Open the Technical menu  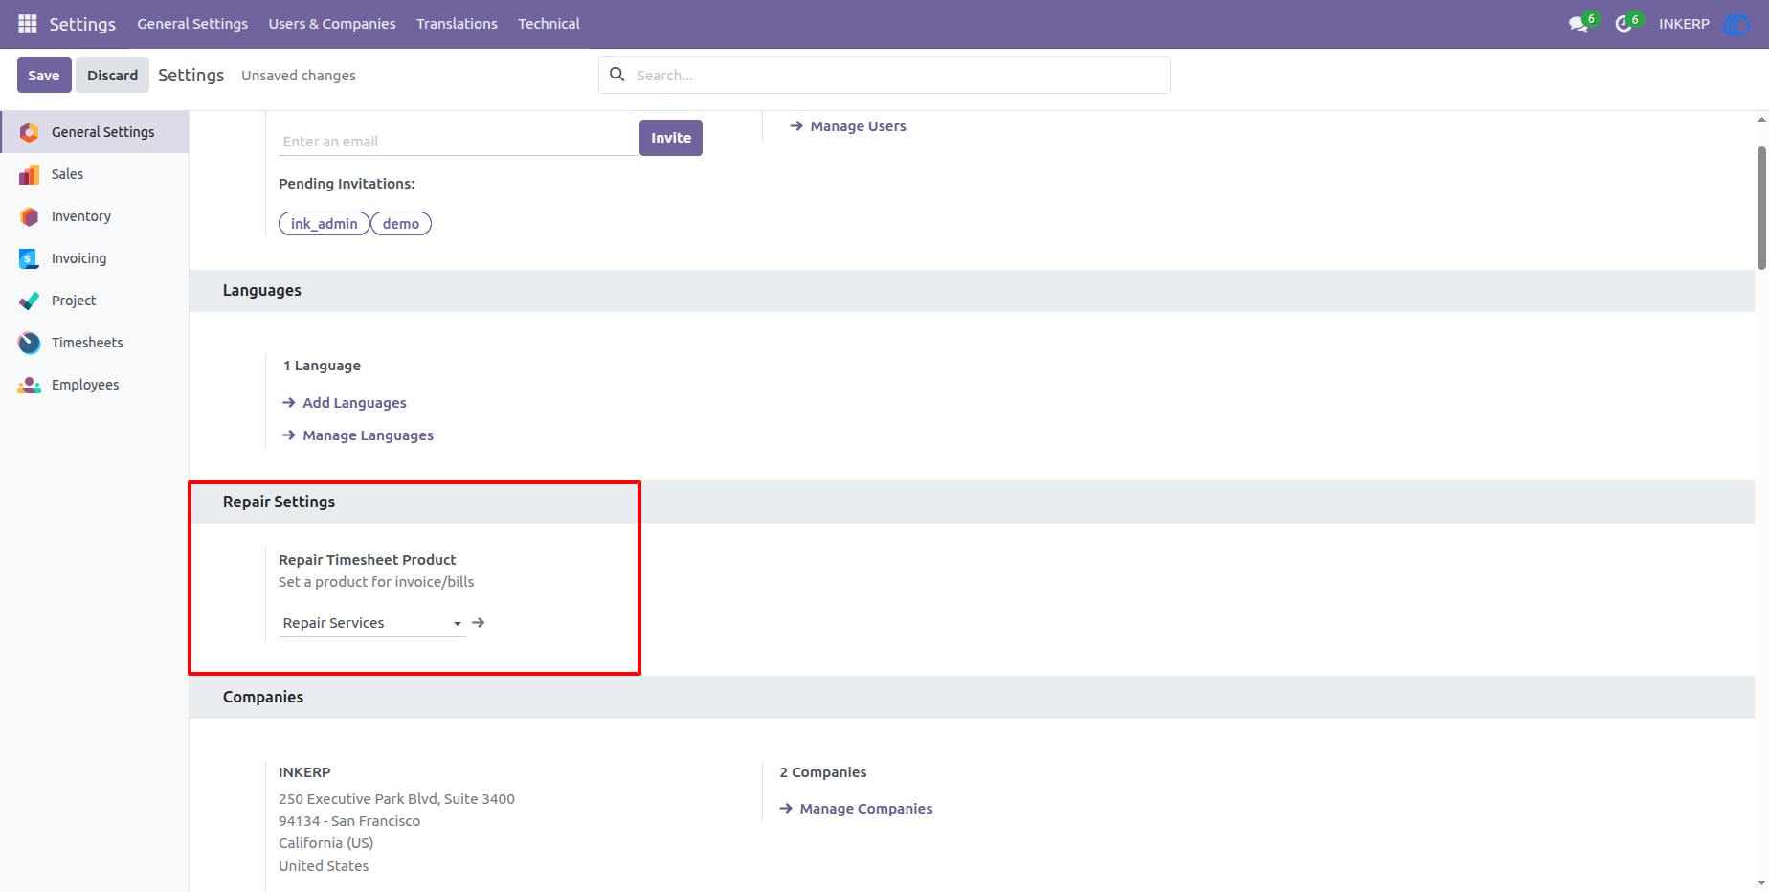(549, 24)
